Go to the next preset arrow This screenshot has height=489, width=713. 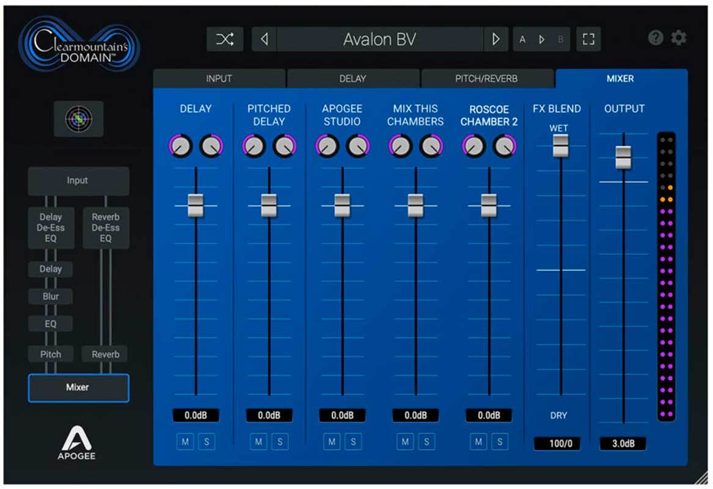(x=495, y=40)
